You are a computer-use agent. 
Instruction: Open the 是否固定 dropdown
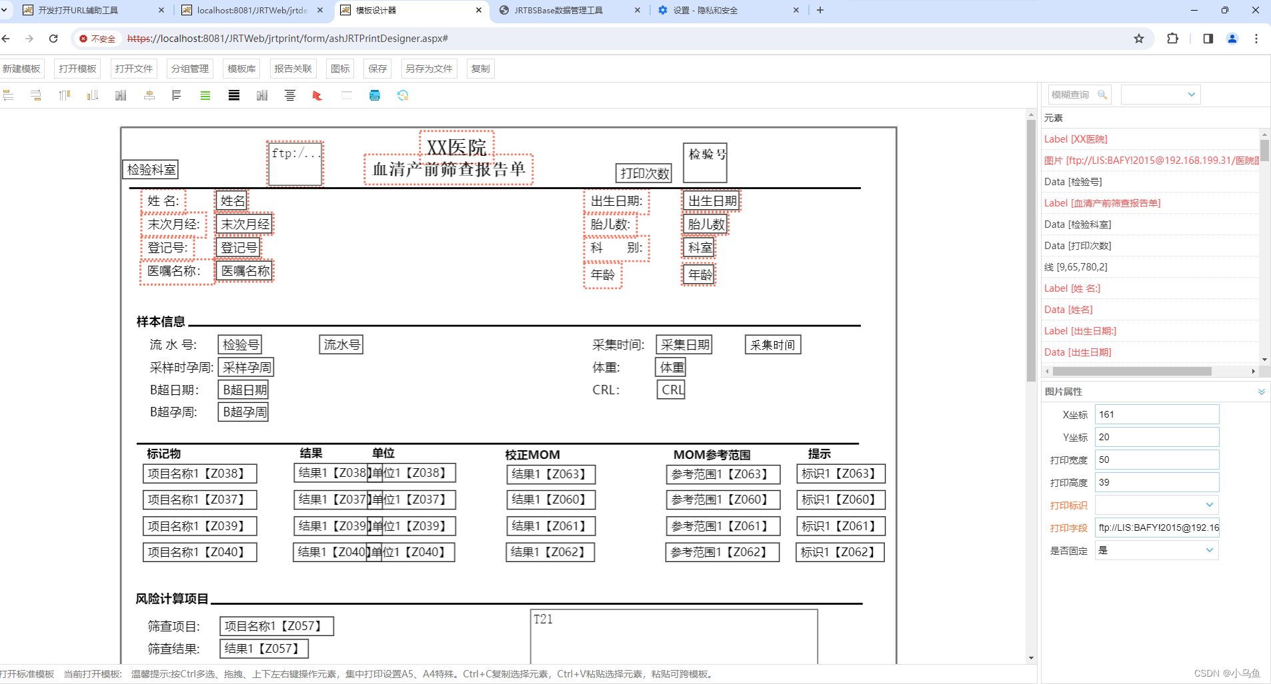click(x=1157, y=550)
